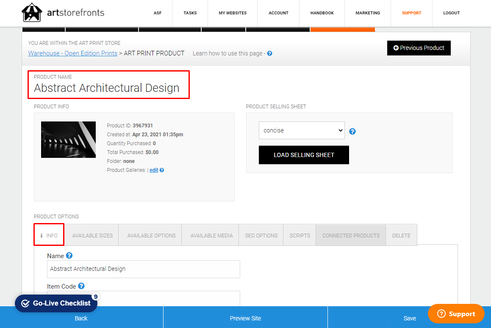Open My Websites in top navigation
The width and height of the screenshot is (491, 328).
point(233,13)
